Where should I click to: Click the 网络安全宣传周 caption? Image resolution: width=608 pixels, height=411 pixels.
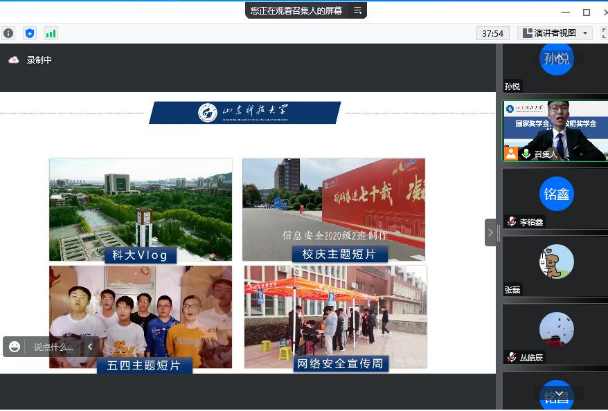coord(341,363)
